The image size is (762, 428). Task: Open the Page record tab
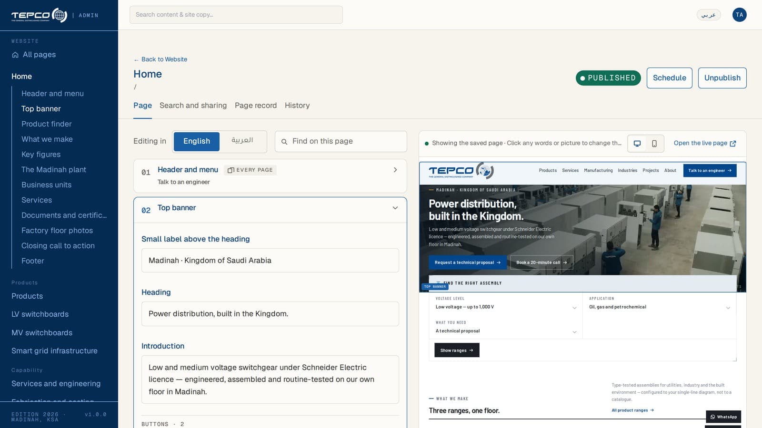(x=256, y=106)
